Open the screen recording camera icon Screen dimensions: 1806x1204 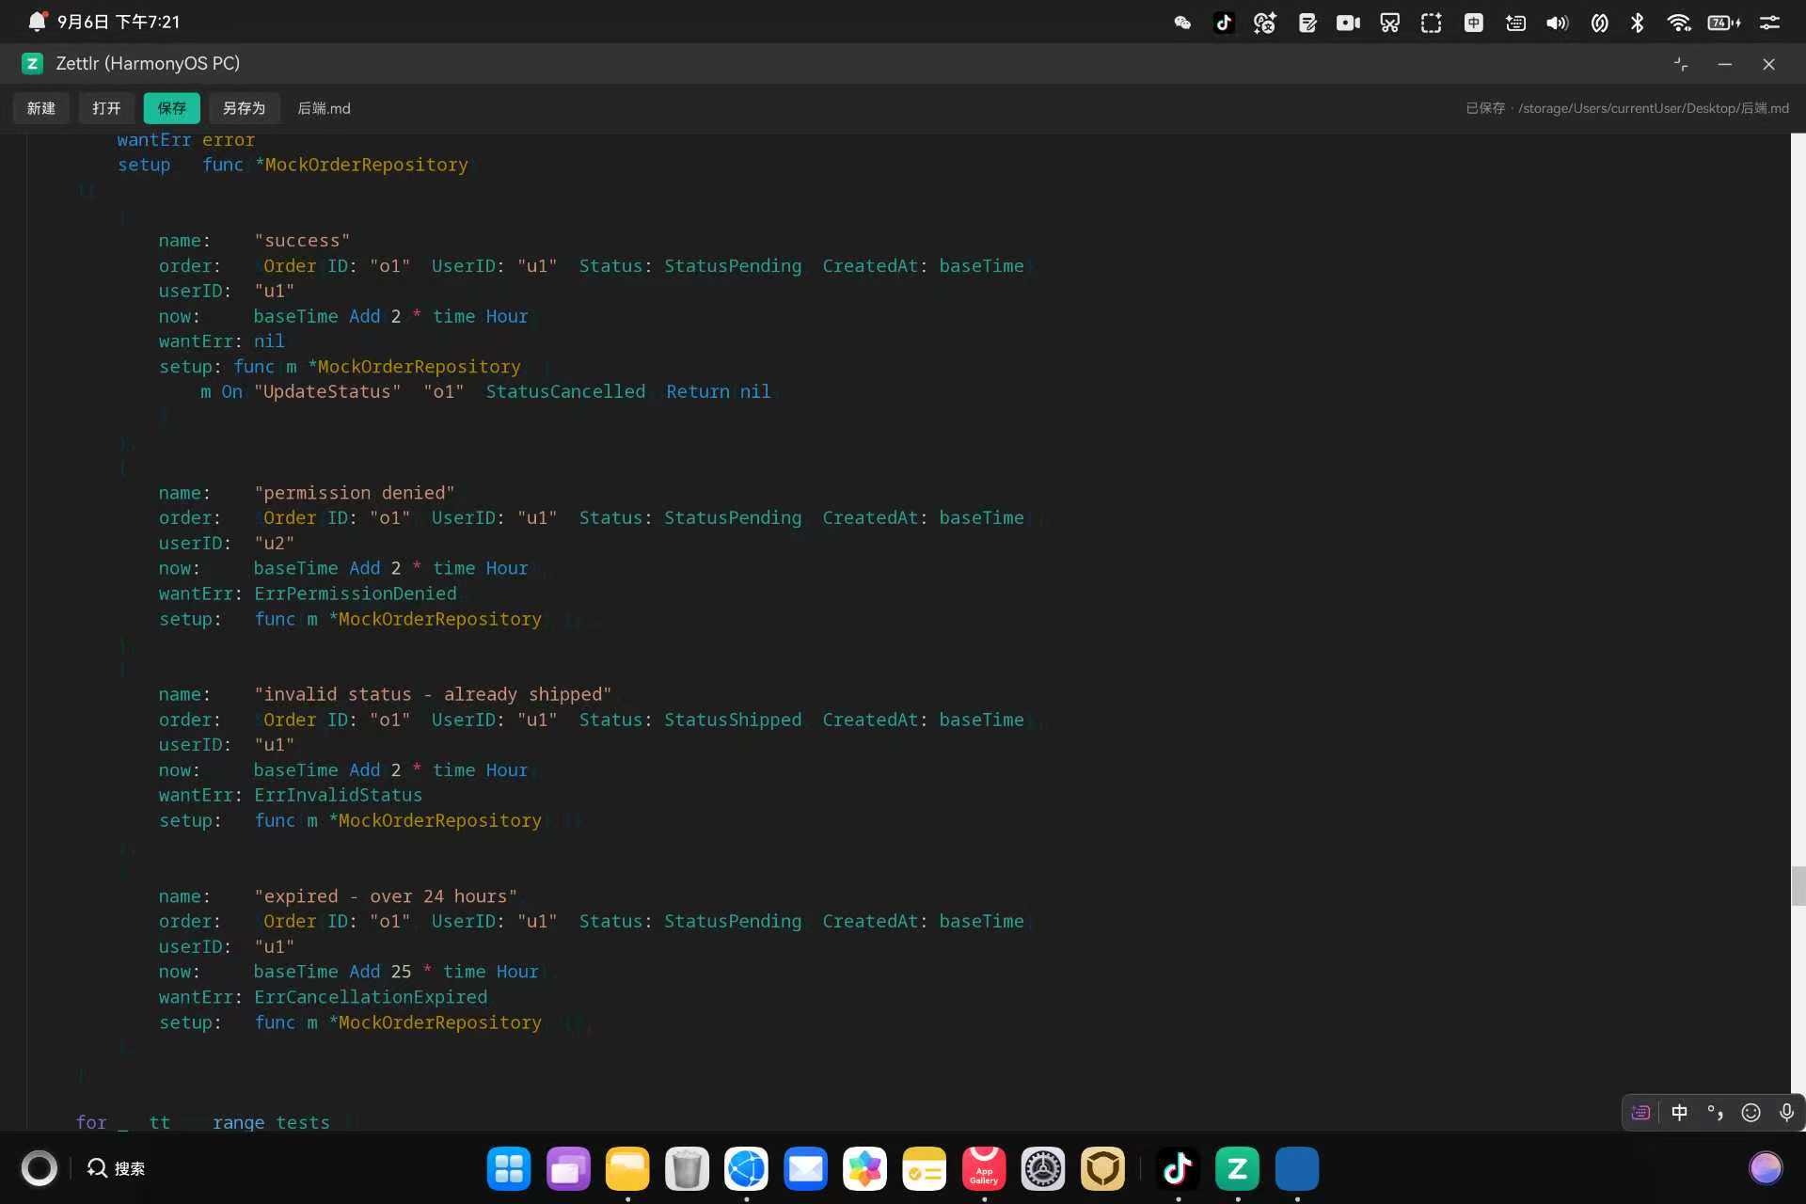tap(1348, 23)
